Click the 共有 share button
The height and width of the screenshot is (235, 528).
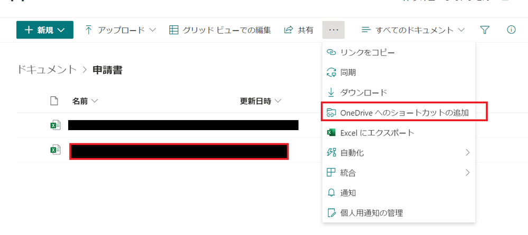299,30
